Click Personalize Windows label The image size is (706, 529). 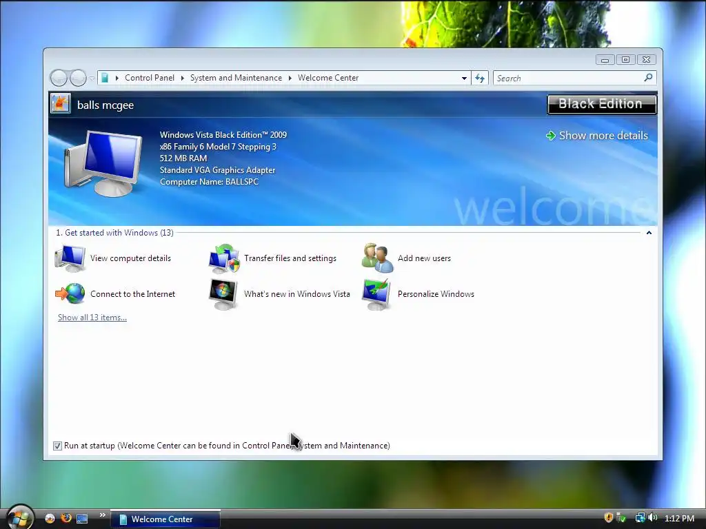click(x=436, y=293)
